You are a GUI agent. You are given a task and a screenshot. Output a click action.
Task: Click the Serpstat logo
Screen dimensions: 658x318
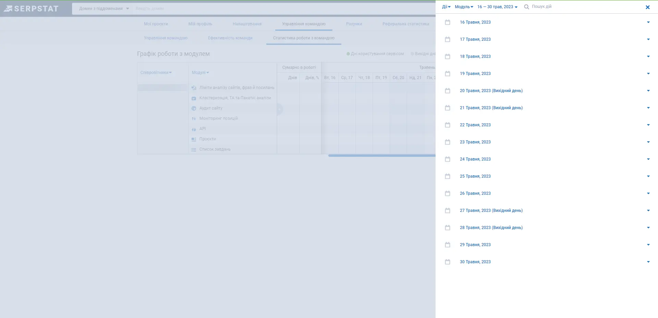(31, 9)
